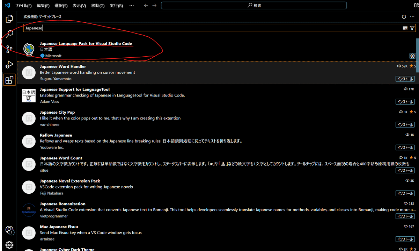Select the Japanese Word Handler title
Image resolution: width=419 pixels, height=251 pixels.
(x=63, y=66)
